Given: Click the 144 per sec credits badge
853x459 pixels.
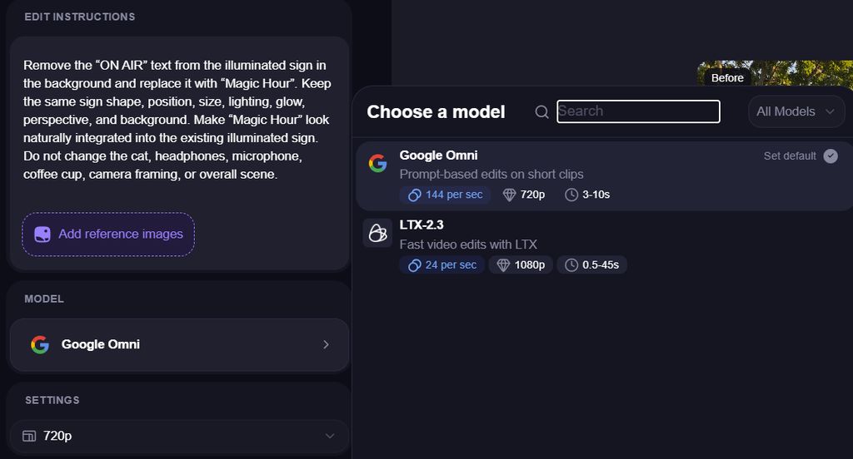Looking at the screenshot, I should click(x=445, y=195).
